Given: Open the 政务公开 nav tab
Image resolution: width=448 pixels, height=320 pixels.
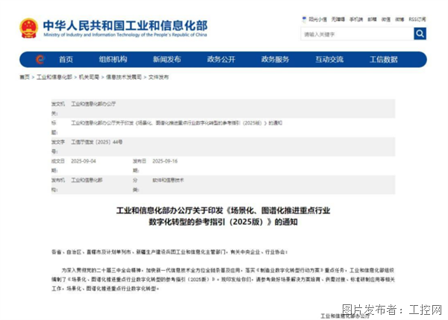Looking at the screenshot, I should click(221, 60).
